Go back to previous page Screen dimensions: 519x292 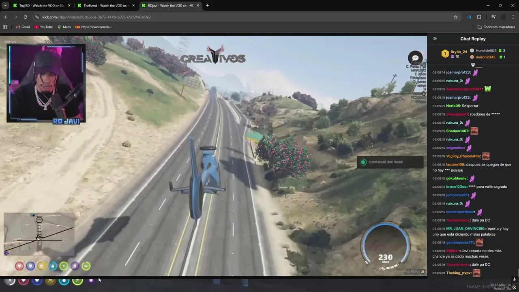pyautogui.click(x=6, y=17)
